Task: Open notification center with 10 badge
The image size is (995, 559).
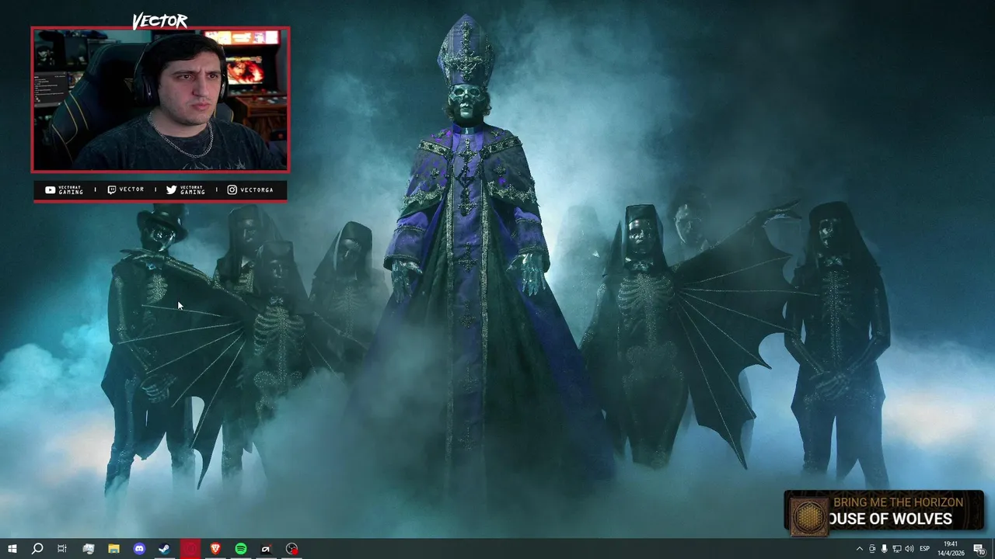Action: [979, 549]
